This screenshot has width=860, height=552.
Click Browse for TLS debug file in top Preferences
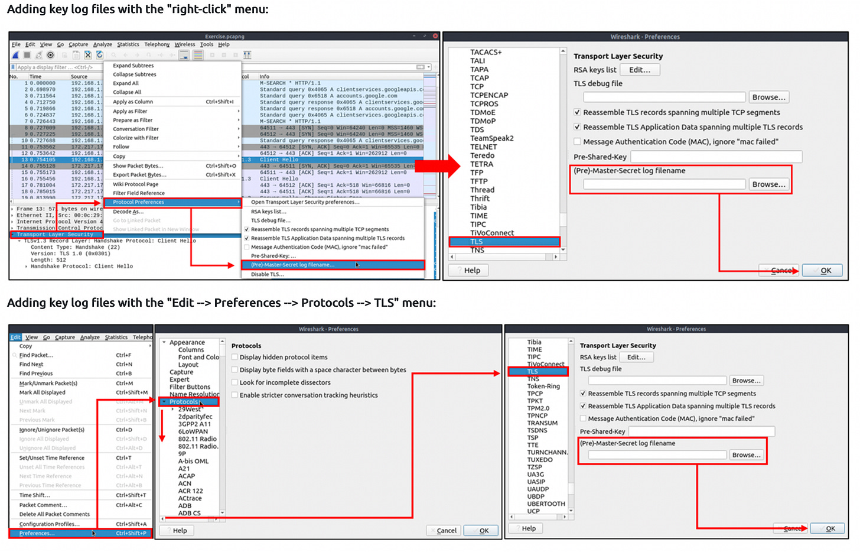click(x=768, y=98)
